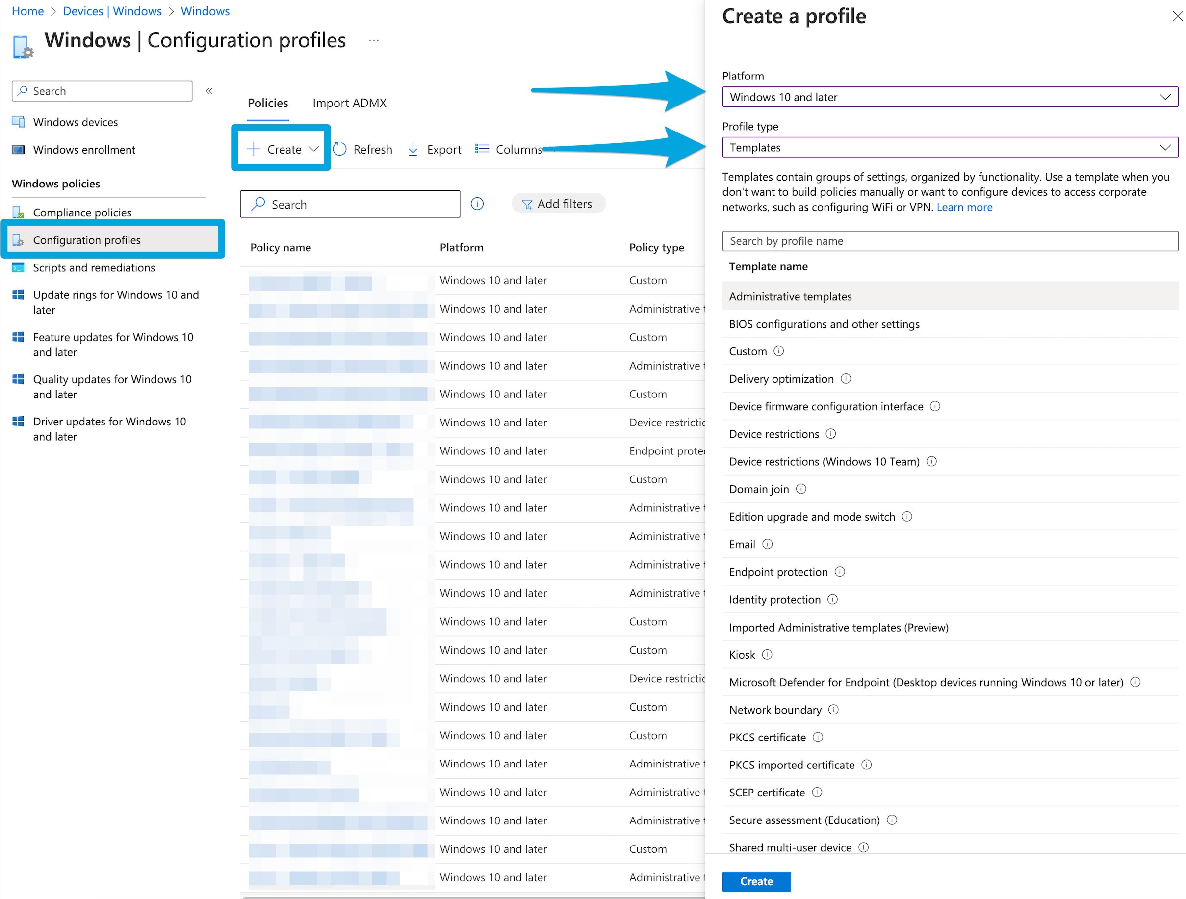Click the Devices | Windows breadcrumb link
Viewport: 1186px width, 899px height.
pos(112,11)
